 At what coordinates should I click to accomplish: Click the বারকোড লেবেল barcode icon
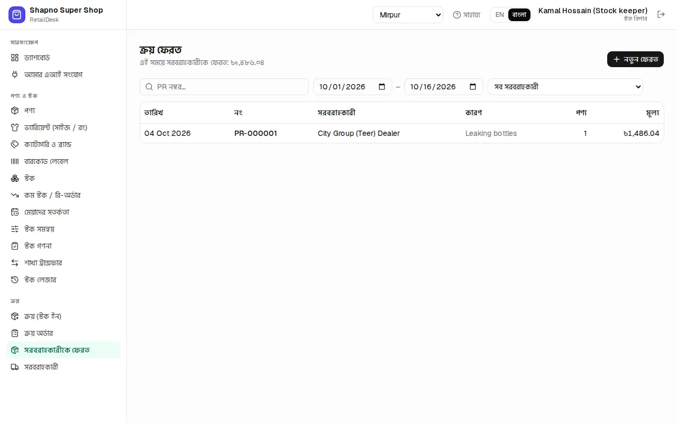[x=15, y=161]
